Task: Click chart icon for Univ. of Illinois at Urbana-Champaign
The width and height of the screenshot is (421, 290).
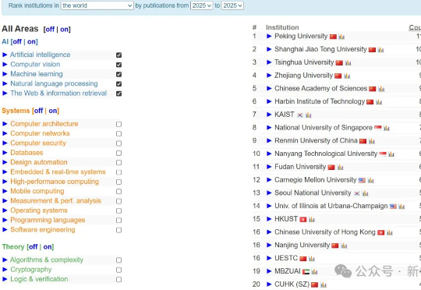Action: coord(402,207)
